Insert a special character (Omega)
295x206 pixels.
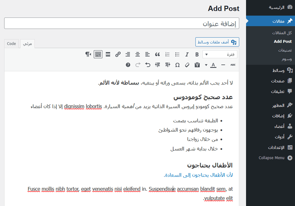pos(177,65)
